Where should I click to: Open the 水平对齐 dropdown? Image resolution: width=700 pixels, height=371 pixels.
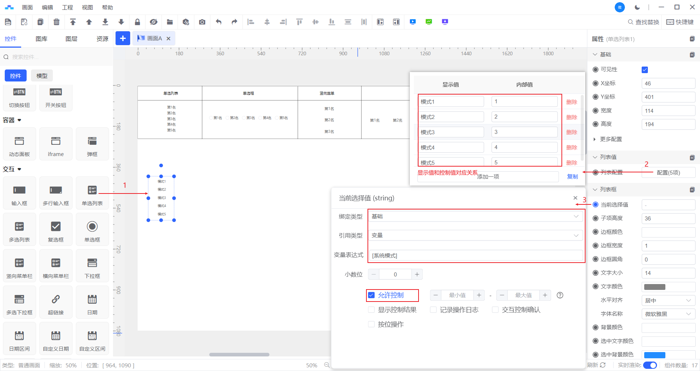[668, 300]
